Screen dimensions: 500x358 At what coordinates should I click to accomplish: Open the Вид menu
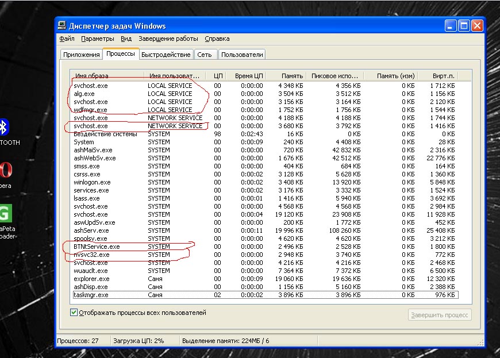tap(126, 39)
